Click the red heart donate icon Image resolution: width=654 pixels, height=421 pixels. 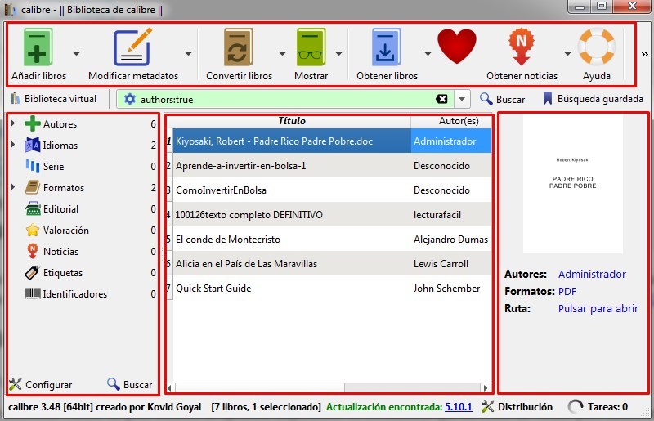(456, 47)
